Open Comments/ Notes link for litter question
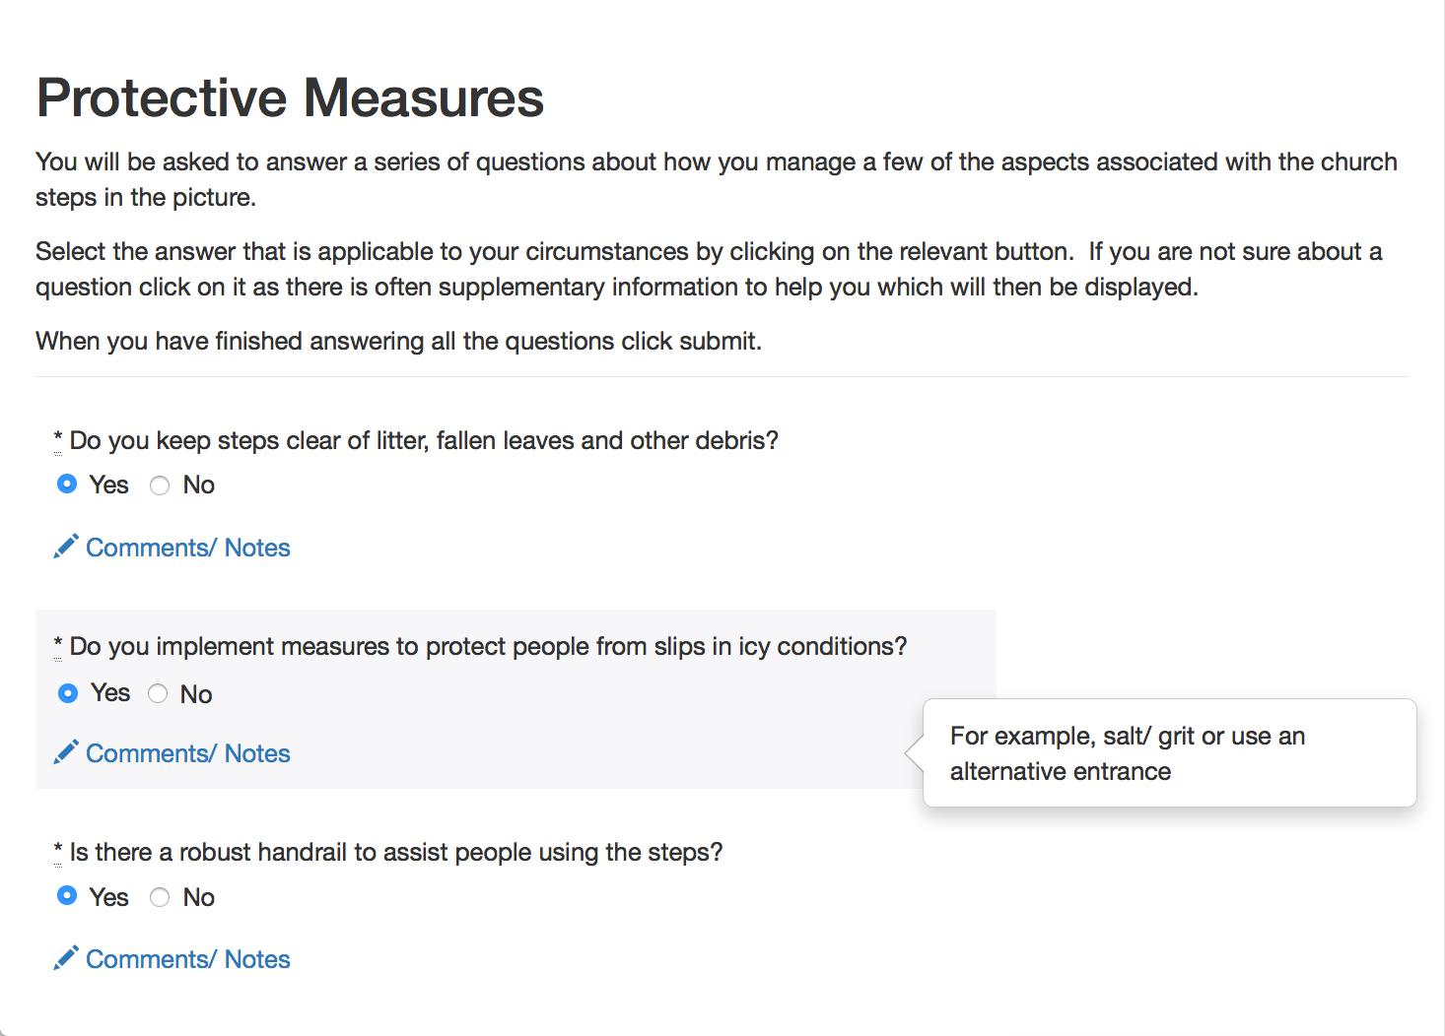The width and height of the screenshot is (1445, 1036). [188, 548]
